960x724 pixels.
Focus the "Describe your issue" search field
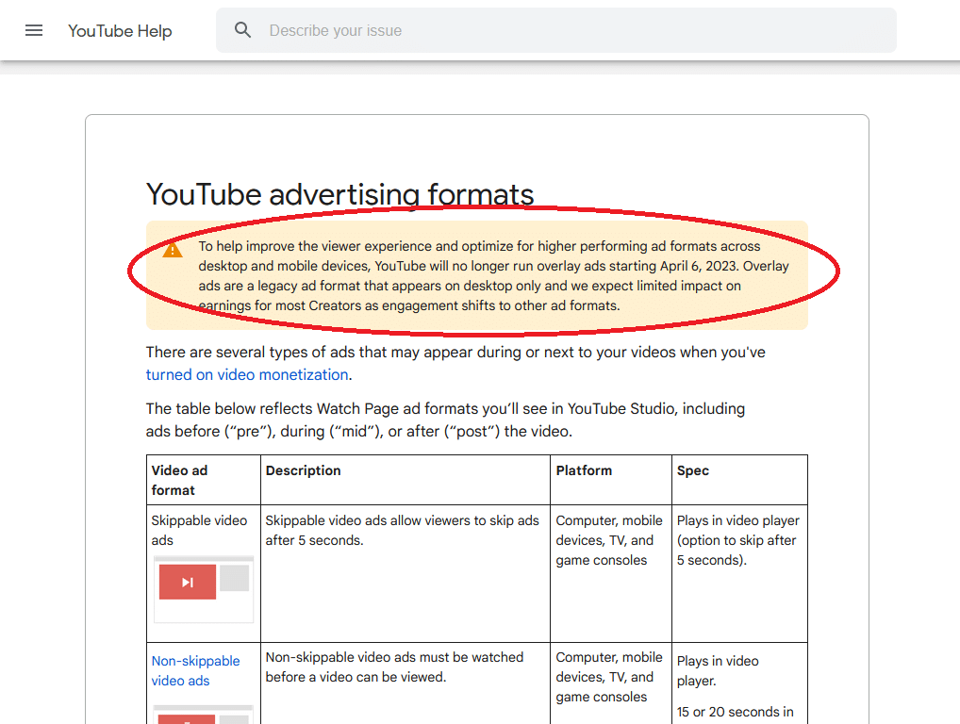pyautogui.click(x=556, y=30)
